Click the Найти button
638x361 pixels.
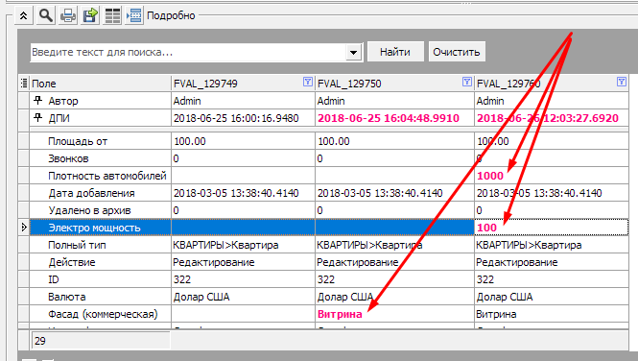coord(395,52)
